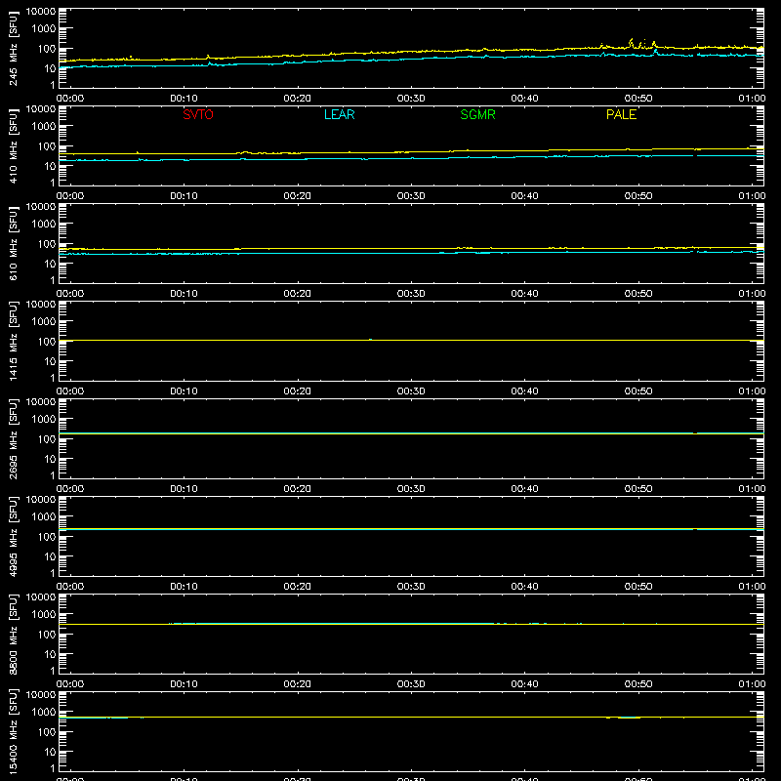Click the 00:20 tick under the 4995 MHz plot
This screenshot has width=781, height=781.
tap(298, 587)
